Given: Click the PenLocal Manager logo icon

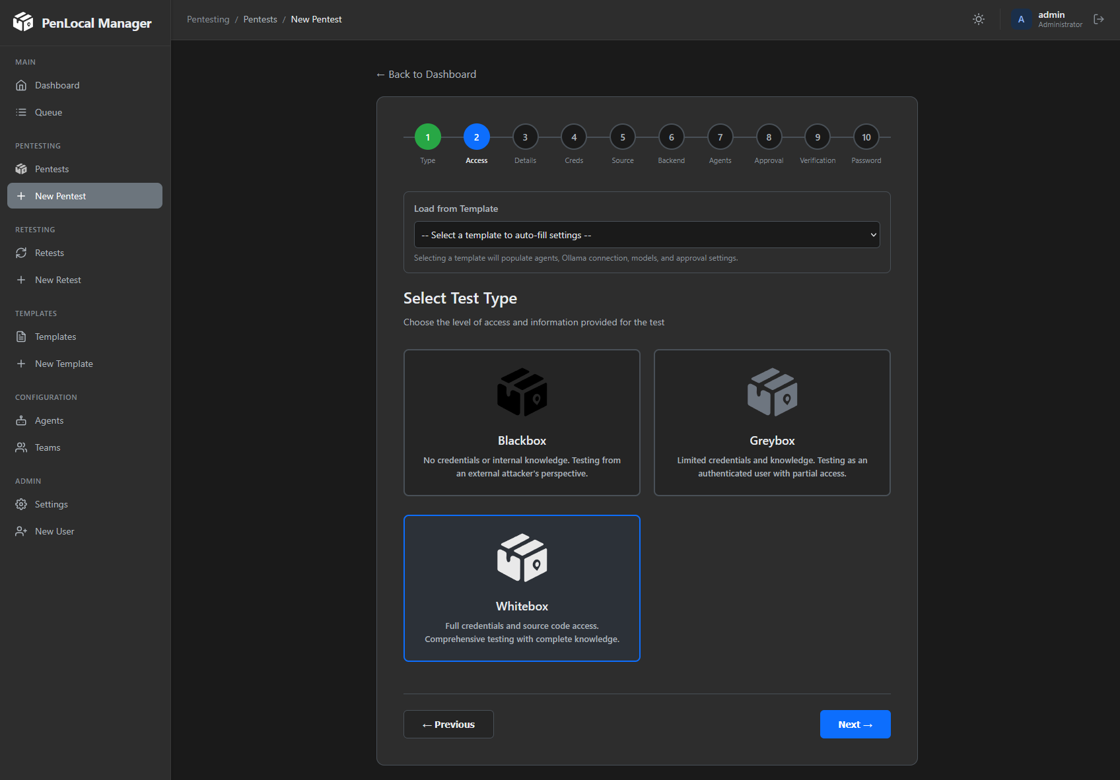Looking at the screenshot, I should coord(24,22).
